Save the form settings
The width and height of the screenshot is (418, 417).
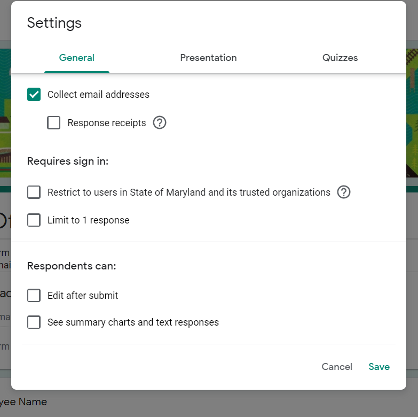coord(379,367)
